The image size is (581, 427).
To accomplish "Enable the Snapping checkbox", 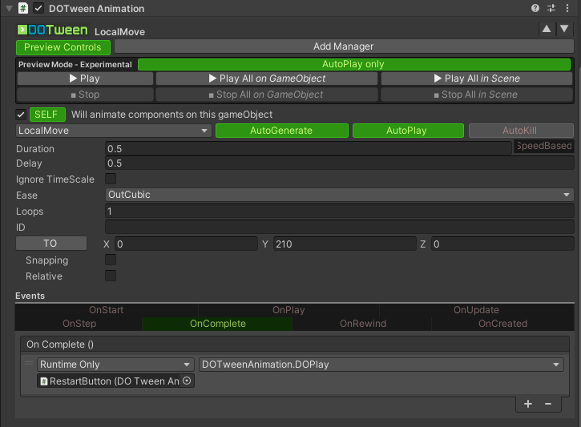I will (111, 260).
